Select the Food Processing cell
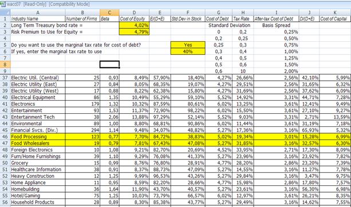This screenshot has width=351, height=207. [x=38, y=137]
